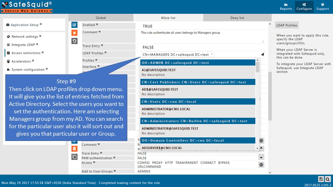Cancel editing with the orange X icon
The image size is (333, 187).
point(74,33)
